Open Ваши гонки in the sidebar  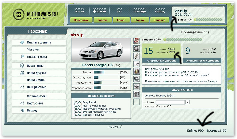coord(39,66)
